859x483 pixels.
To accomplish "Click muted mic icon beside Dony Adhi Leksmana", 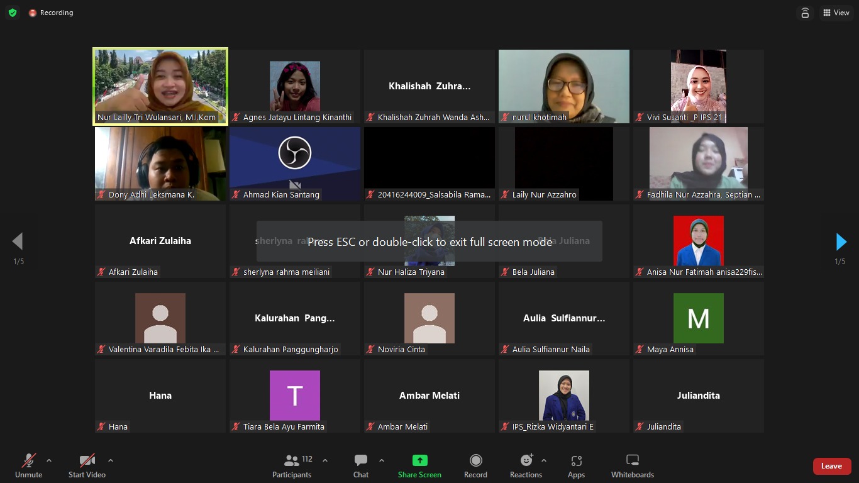I will (x=102, y=194).
